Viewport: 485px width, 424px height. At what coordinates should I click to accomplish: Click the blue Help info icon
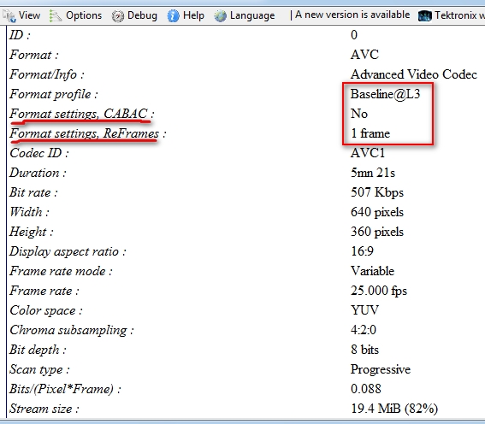173,15
